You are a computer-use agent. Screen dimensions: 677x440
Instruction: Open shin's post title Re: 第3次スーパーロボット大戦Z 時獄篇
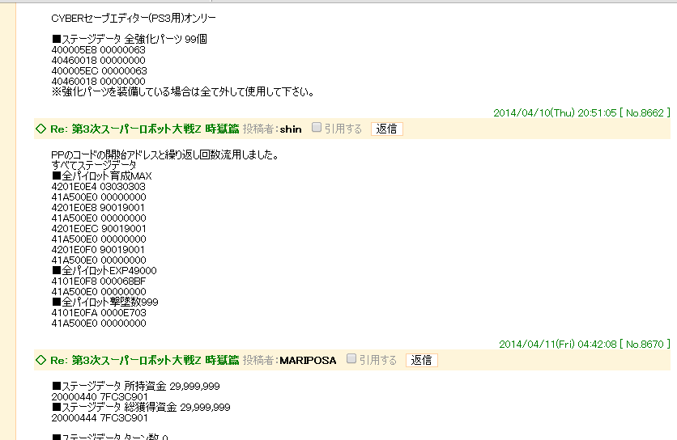(145, 129)
